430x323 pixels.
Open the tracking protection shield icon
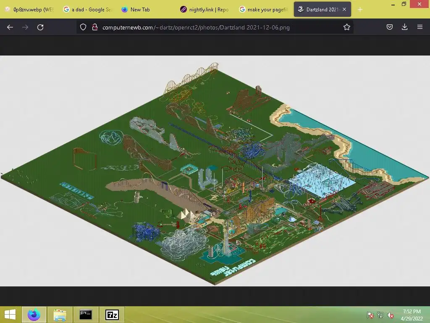pyautogui.click(x=83, y=27)
